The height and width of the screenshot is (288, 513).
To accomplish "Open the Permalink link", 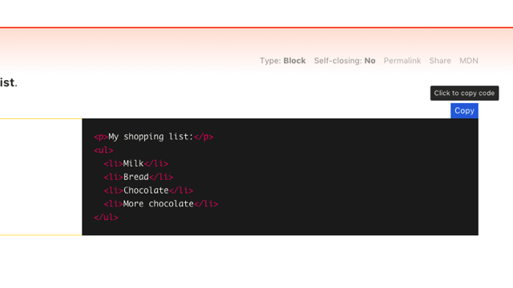I will tap(402, 61).
